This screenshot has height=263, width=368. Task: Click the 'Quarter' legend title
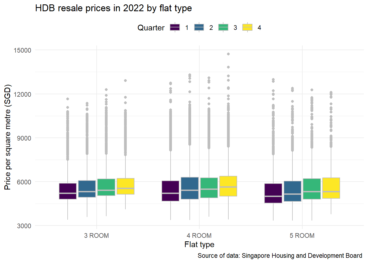[151, 28]
